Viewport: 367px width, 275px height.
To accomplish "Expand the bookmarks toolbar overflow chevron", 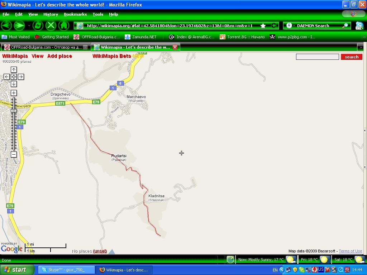I will click(364, 37).
